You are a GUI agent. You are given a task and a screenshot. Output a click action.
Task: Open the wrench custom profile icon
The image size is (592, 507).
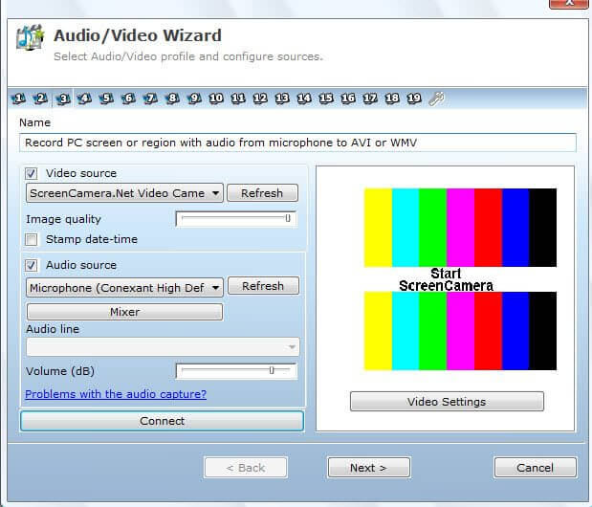[x=437, y=99]
